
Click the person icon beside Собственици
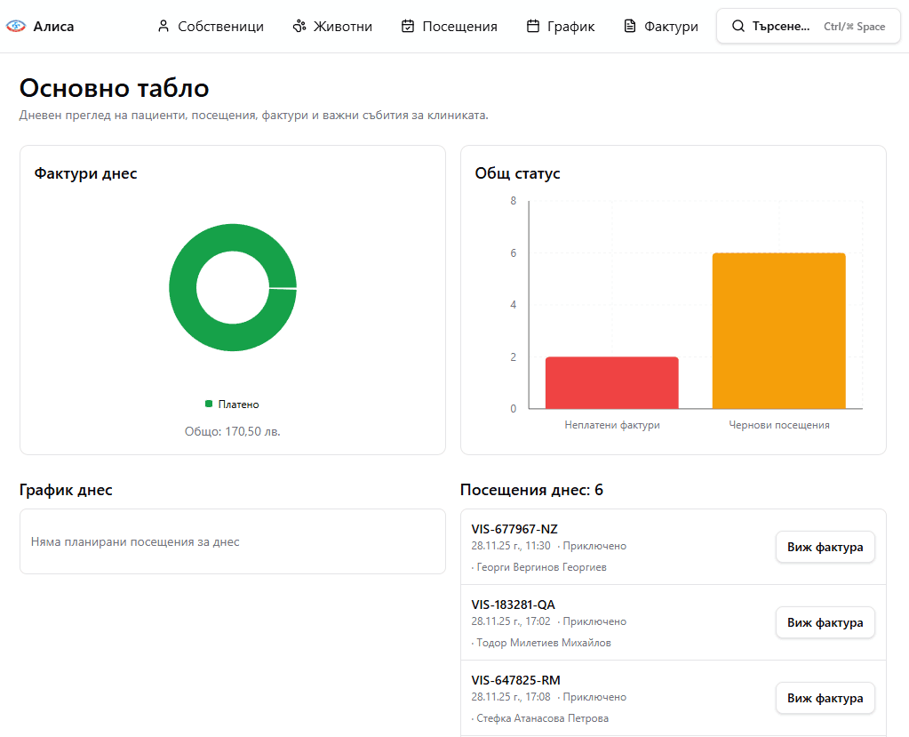163,27
